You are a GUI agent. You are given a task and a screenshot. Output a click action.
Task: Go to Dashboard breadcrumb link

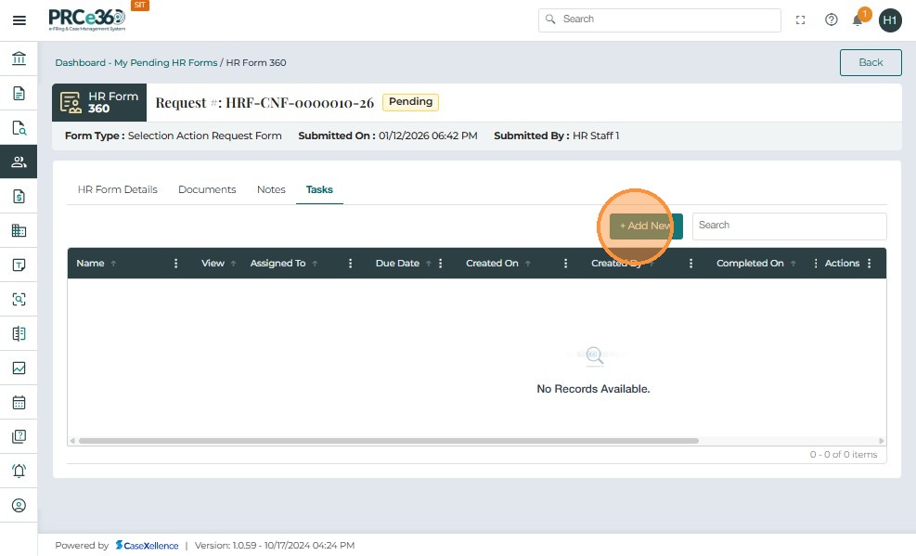coord(80,62)
